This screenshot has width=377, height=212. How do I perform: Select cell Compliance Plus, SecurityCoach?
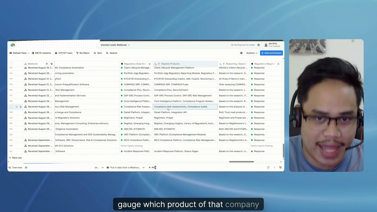(x=185, y=90)
